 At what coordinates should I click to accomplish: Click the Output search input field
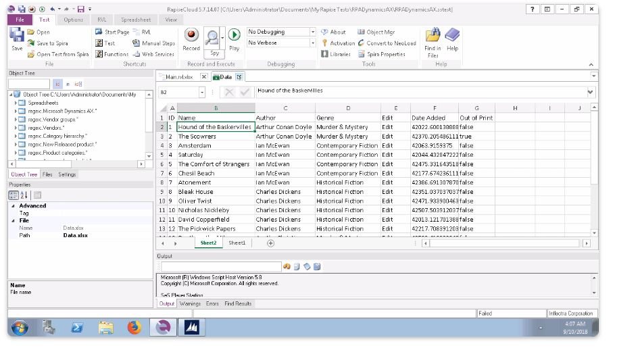(219, 266)
